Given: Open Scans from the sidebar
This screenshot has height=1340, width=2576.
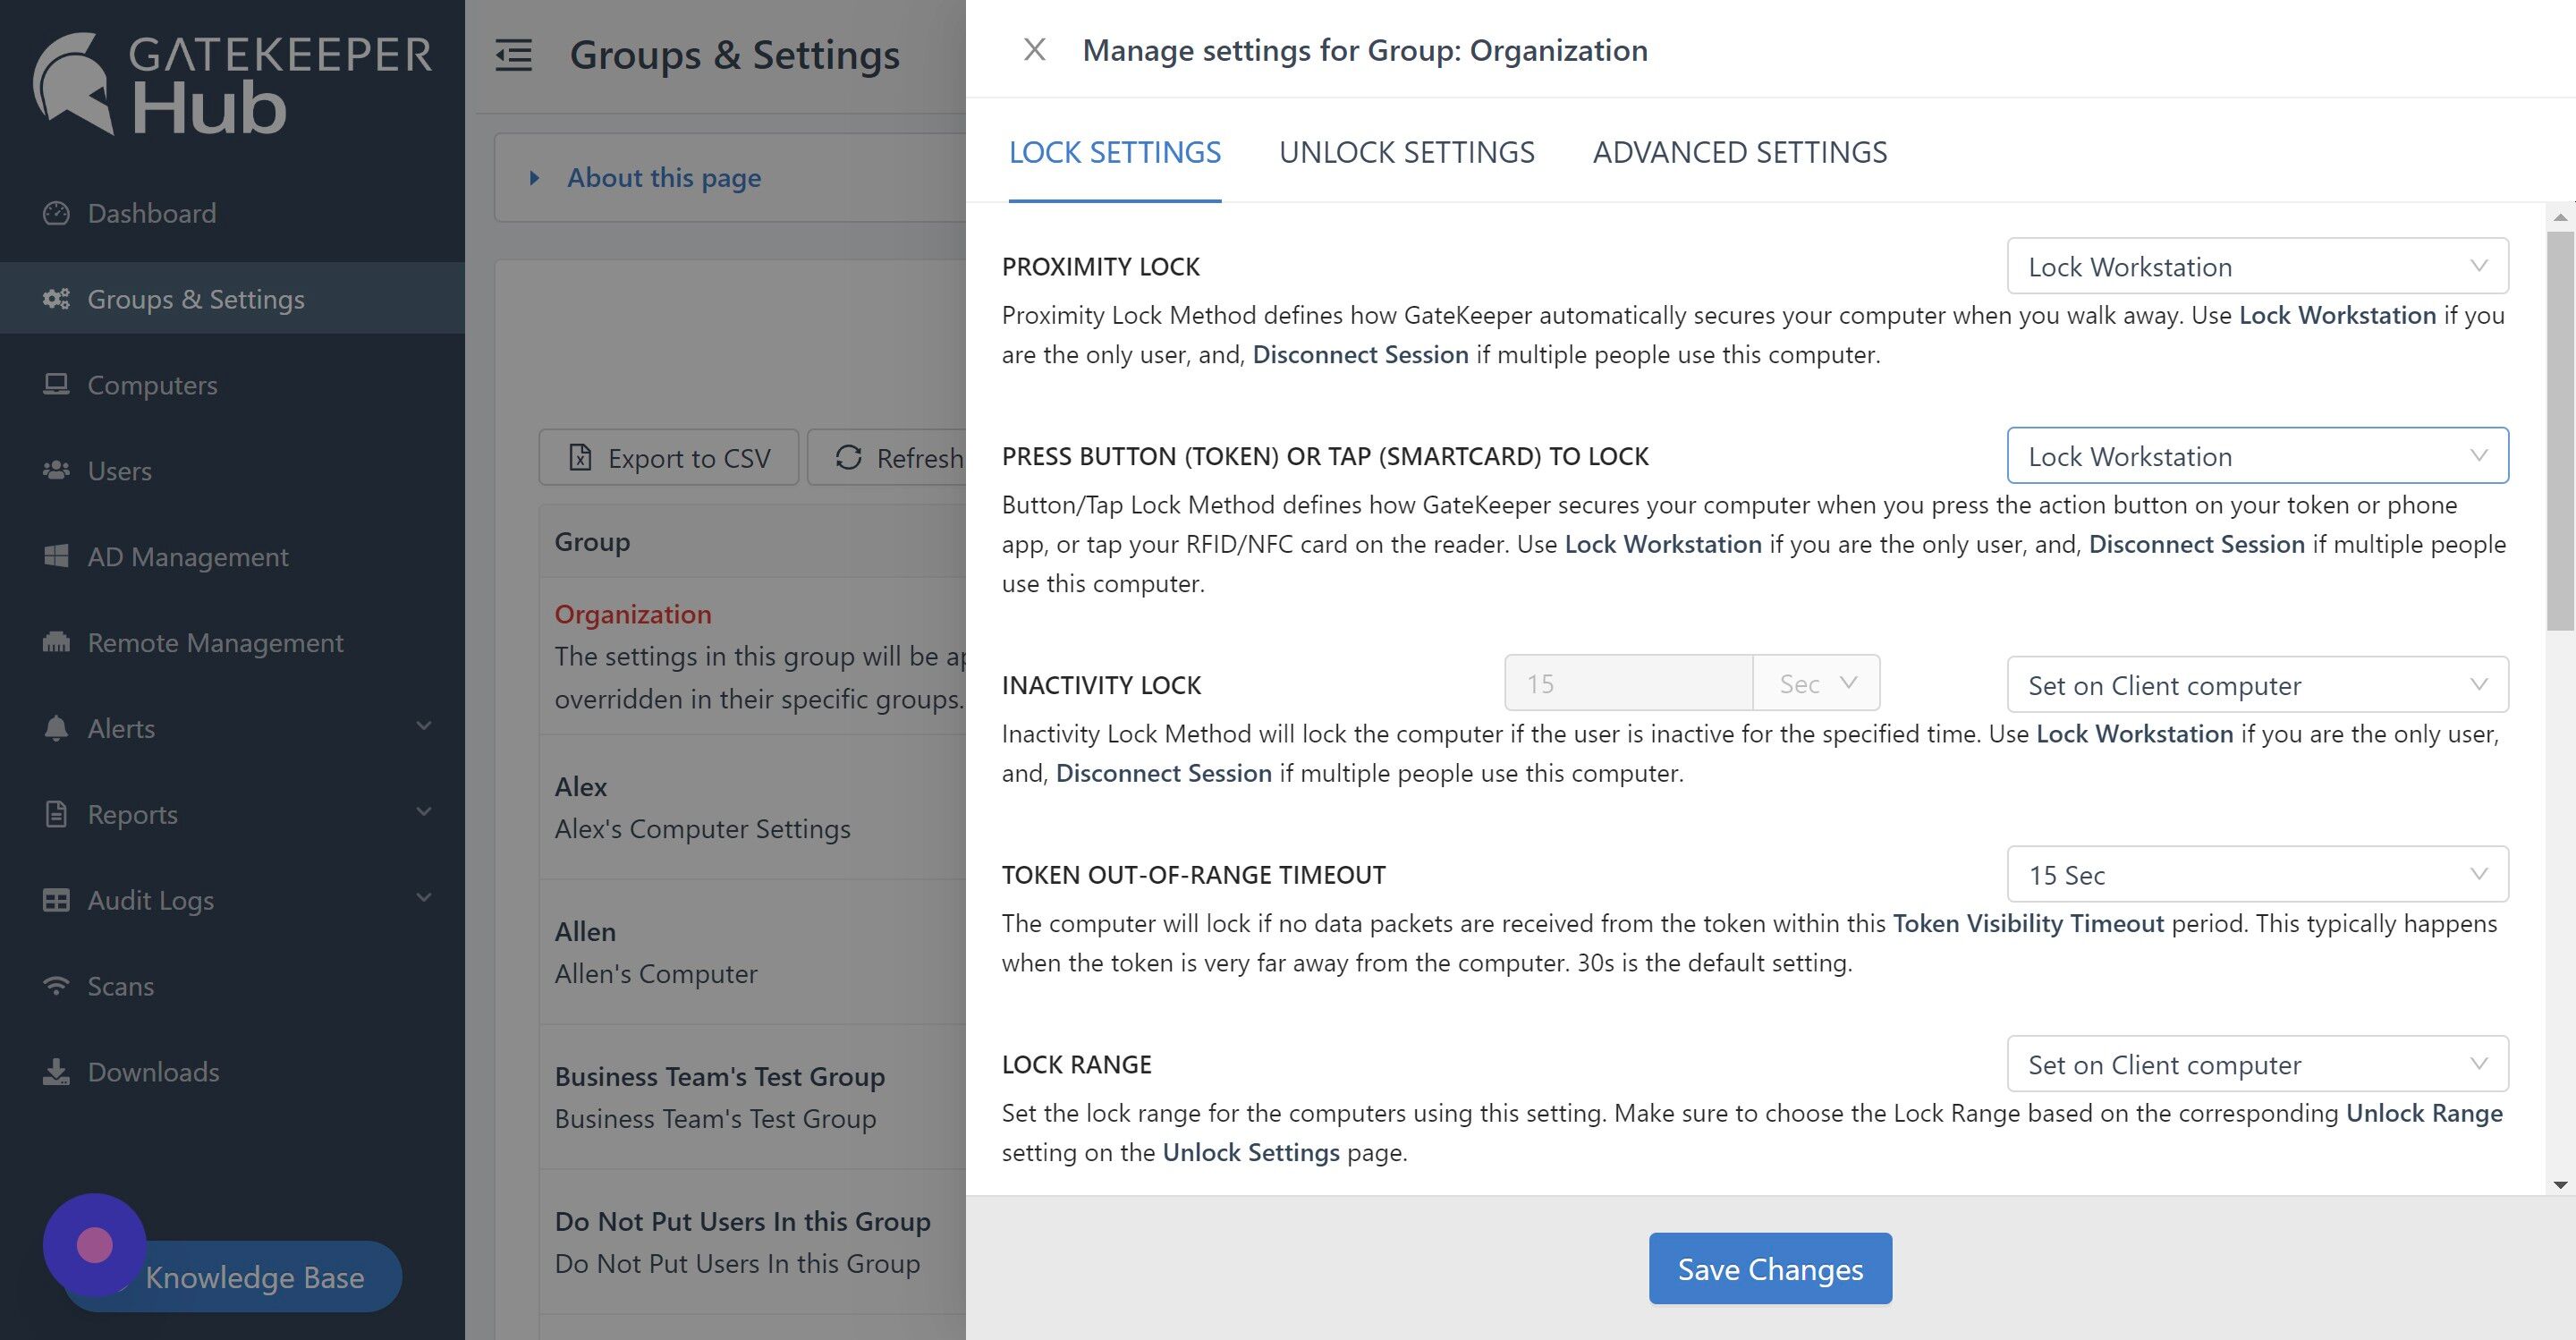Looking at the screenshot, I should point(232,987).
